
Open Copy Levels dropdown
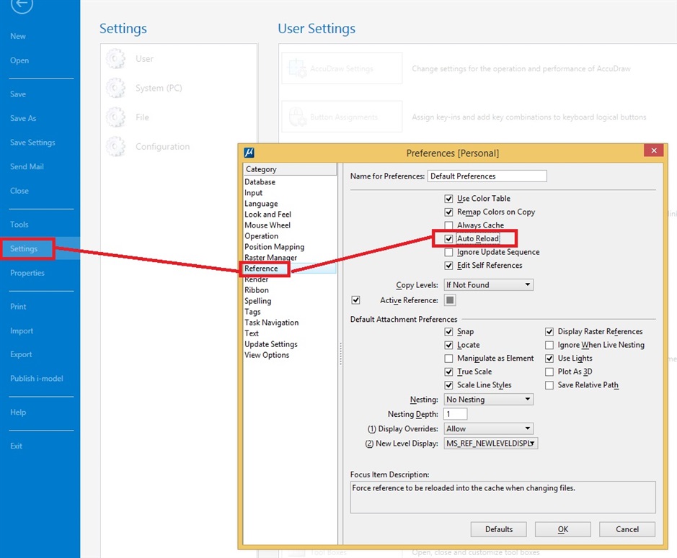point(488,284)
